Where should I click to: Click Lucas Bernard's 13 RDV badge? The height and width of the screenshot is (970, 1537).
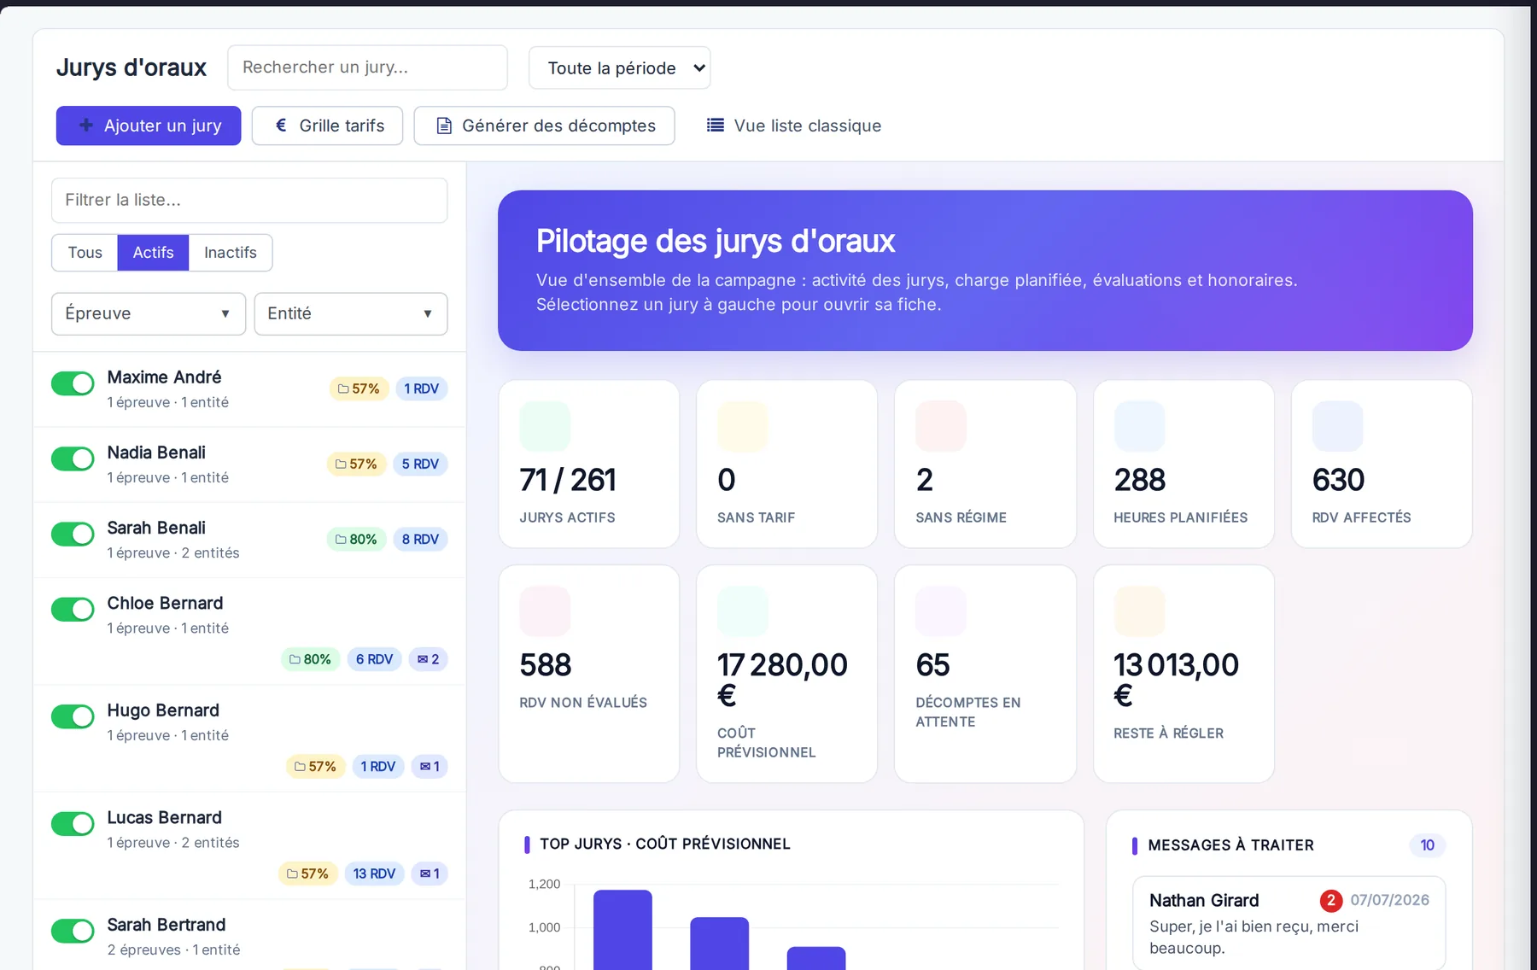click(x=374, y=874)
